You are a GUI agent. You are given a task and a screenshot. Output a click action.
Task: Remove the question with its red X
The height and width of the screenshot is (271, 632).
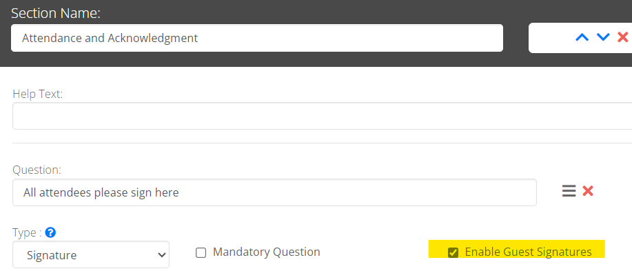coord(588,191)
